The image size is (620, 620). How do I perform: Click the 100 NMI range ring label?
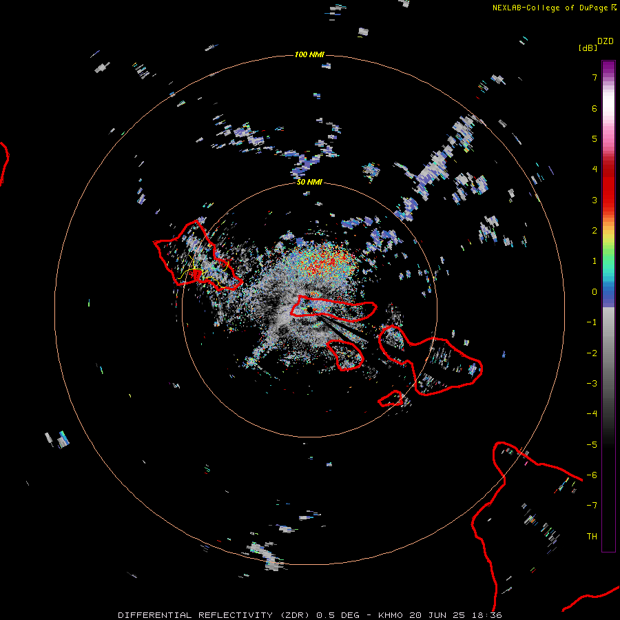(x=309, y=54)
